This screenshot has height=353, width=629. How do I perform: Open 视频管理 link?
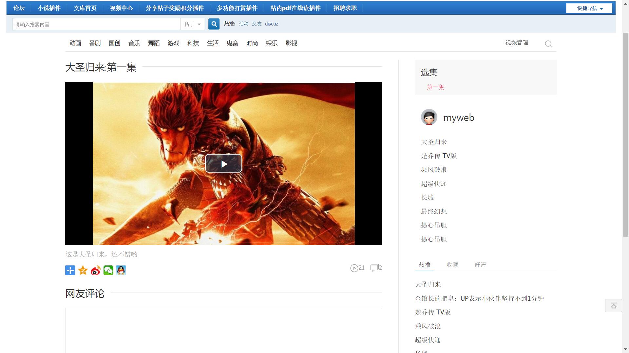tap(517, 42)
